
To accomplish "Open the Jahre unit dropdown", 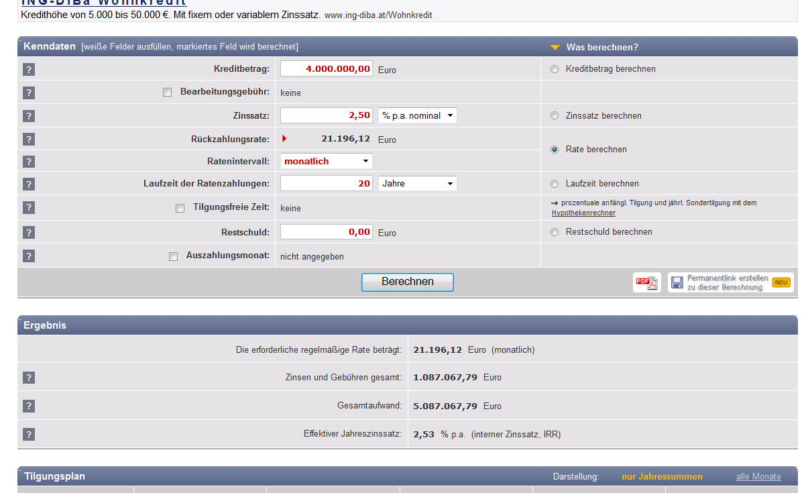I will 417,183.
